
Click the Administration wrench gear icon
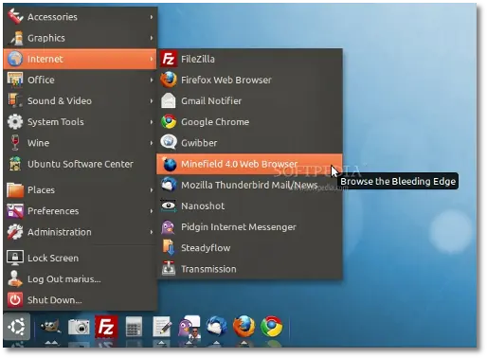pyautogui.click(x=15, y=232)
